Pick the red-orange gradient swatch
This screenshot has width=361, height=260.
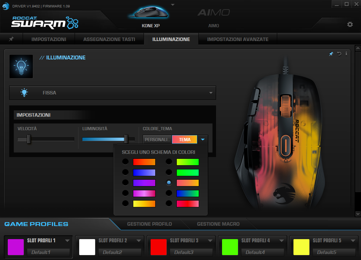[x=144, y=162]
